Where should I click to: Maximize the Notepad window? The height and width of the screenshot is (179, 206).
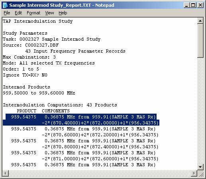pos(193,5)
